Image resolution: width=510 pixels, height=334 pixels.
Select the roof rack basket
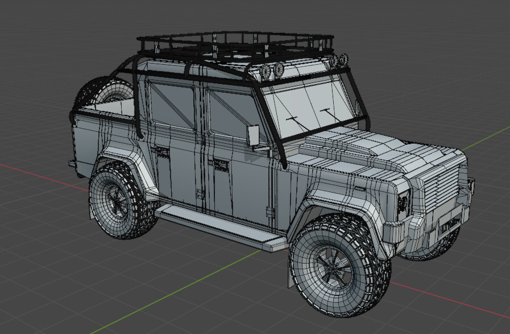[x=236, y=47]
